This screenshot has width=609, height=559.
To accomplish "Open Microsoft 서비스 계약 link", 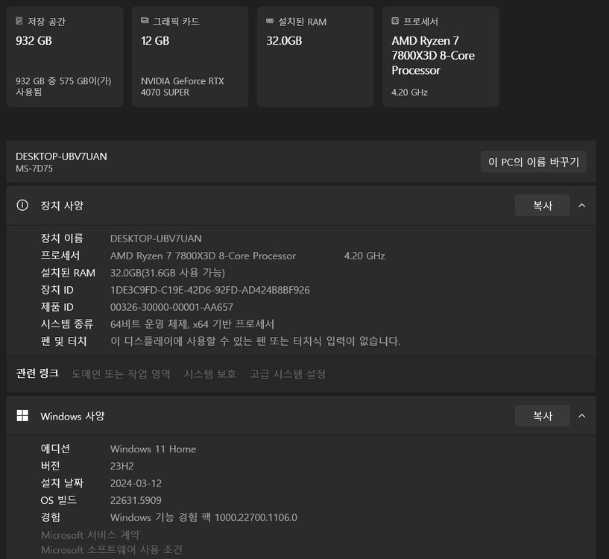I will pyautogui.click(x=90, y=535).
